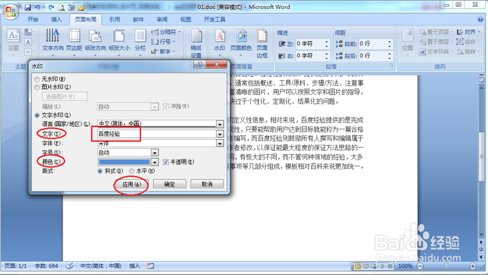Image resolution: width=488 pixels, height=275 pixels.
Task: Click the spelling check status bar icon
Action: coord(69,266)
